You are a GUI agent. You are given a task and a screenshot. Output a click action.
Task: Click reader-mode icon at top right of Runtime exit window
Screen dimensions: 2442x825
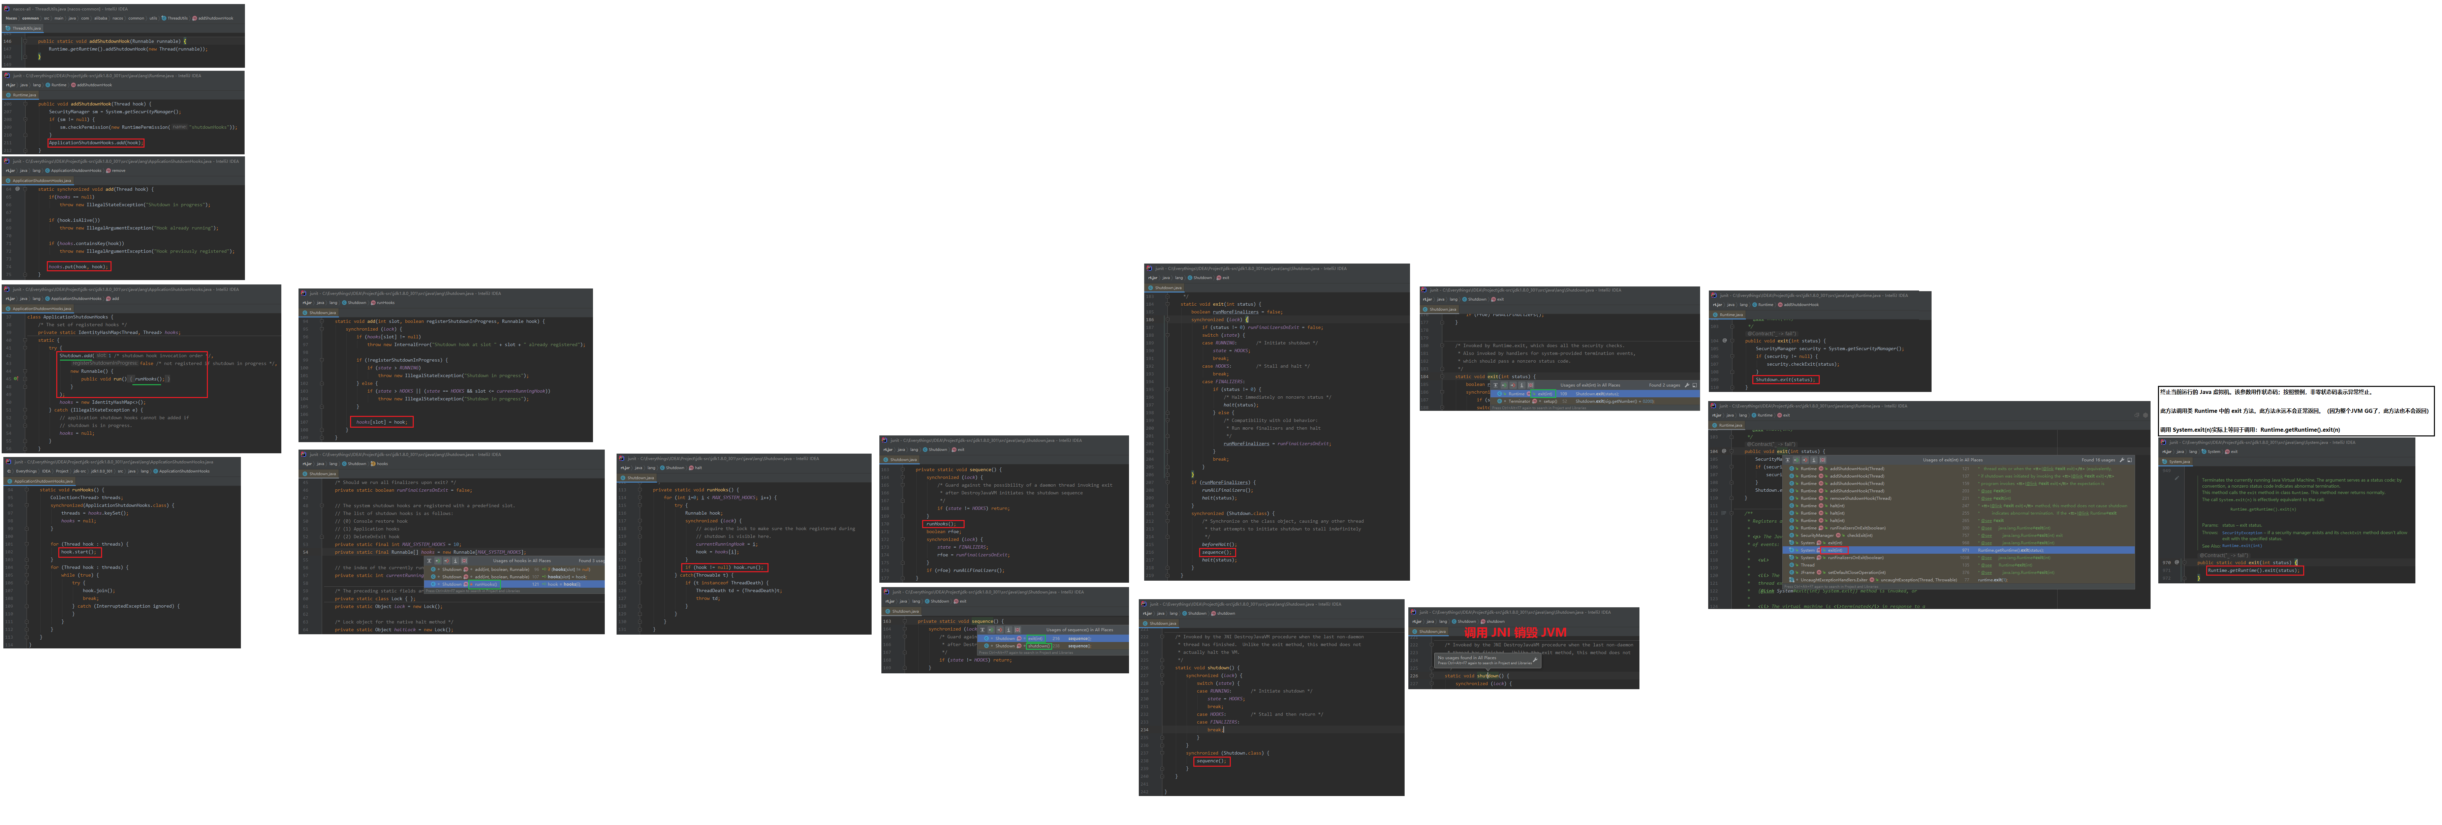click(x=2137, y=415)
